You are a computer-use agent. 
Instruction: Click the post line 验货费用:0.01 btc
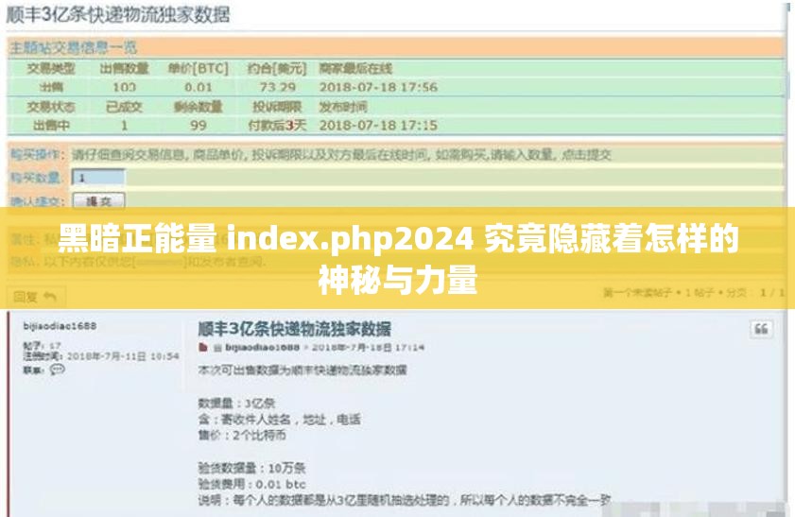tap(252, 484)
